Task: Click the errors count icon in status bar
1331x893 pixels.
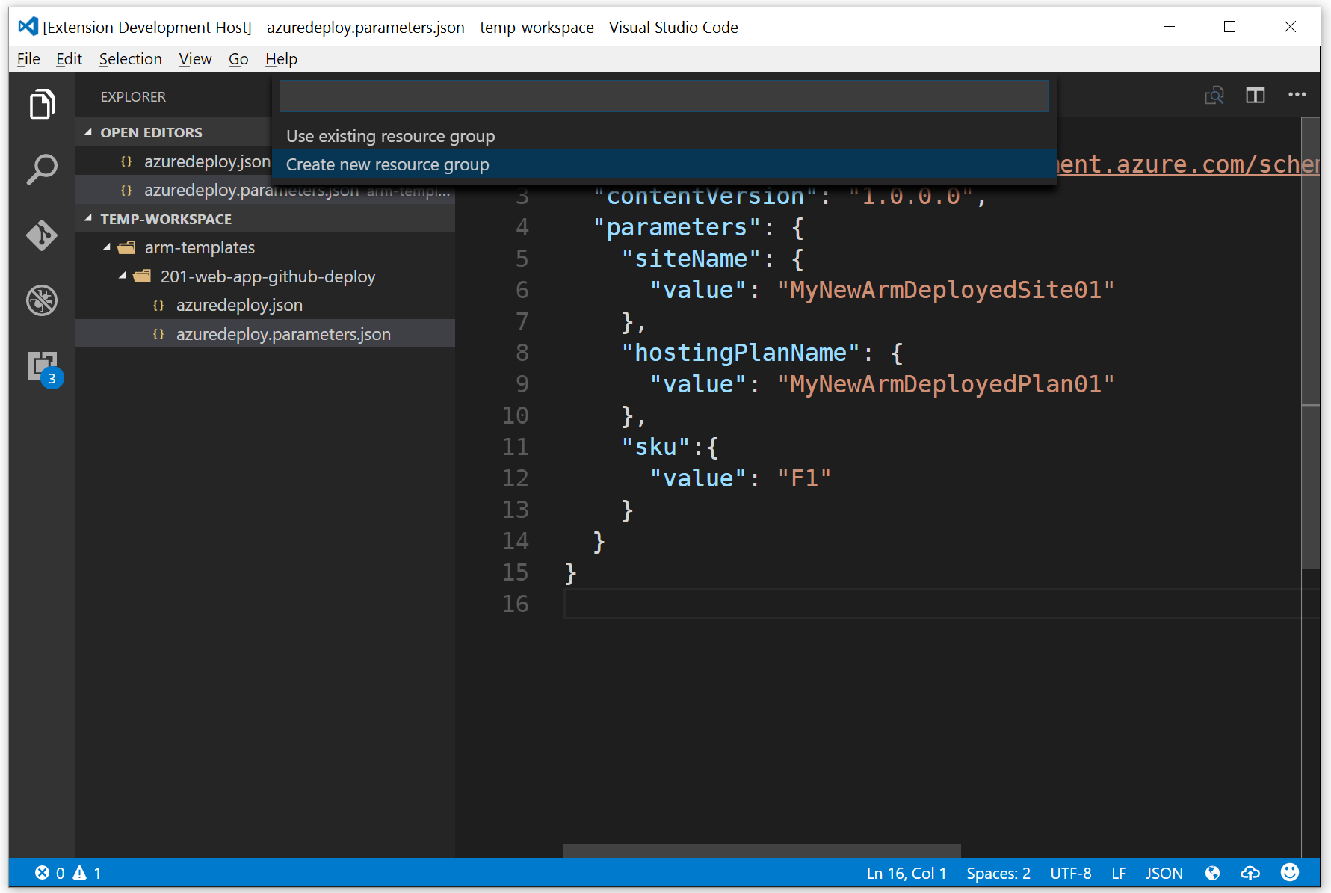Action: 42,873
